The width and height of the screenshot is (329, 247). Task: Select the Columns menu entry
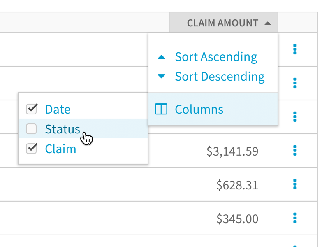199,109
